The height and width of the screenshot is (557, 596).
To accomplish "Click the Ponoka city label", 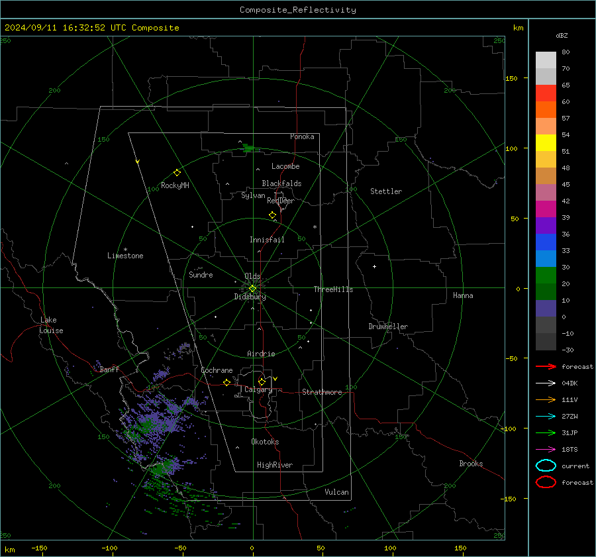I will pos(302,136).
